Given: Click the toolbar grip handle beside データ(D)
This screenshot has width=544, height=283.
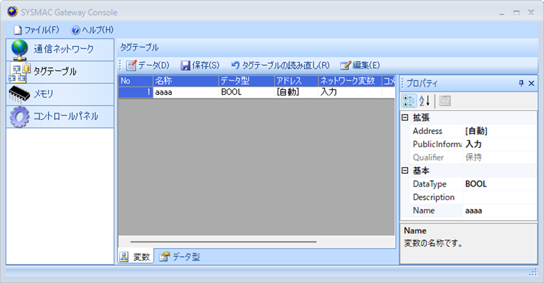Looking at the screenshot, I should pos(121,66).
